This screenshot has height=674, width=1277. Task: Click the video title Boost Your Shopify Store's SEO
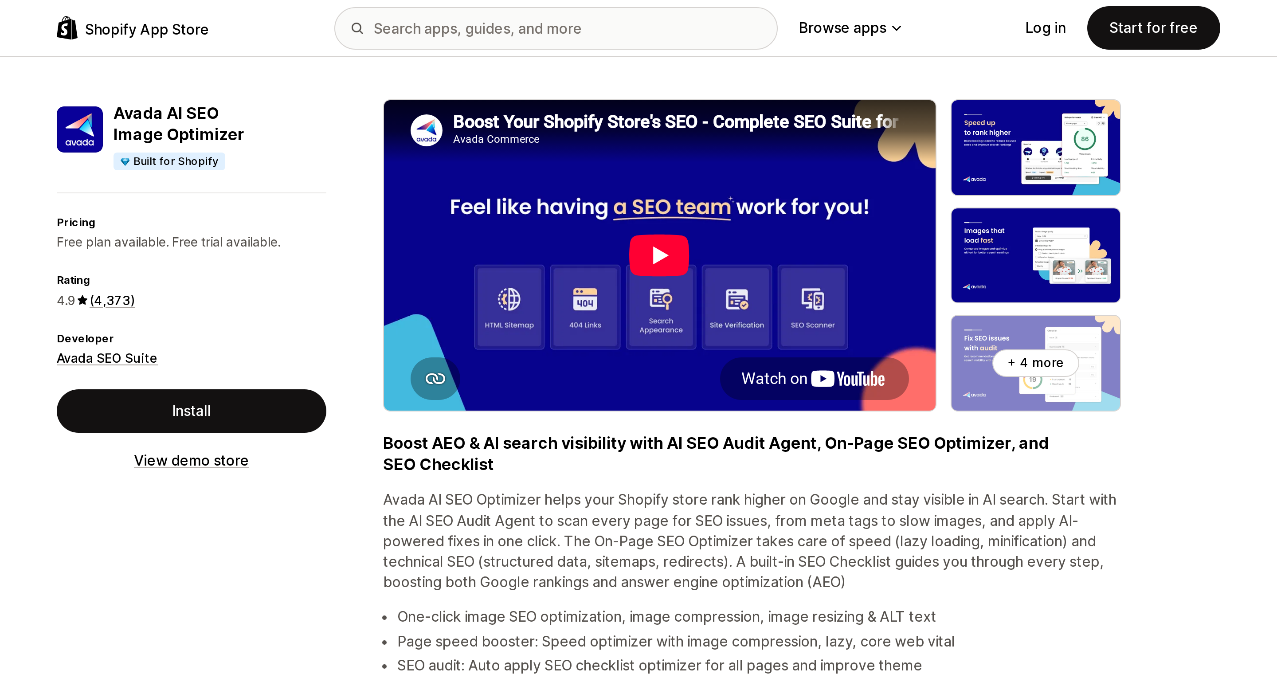(x=675, y=121)
